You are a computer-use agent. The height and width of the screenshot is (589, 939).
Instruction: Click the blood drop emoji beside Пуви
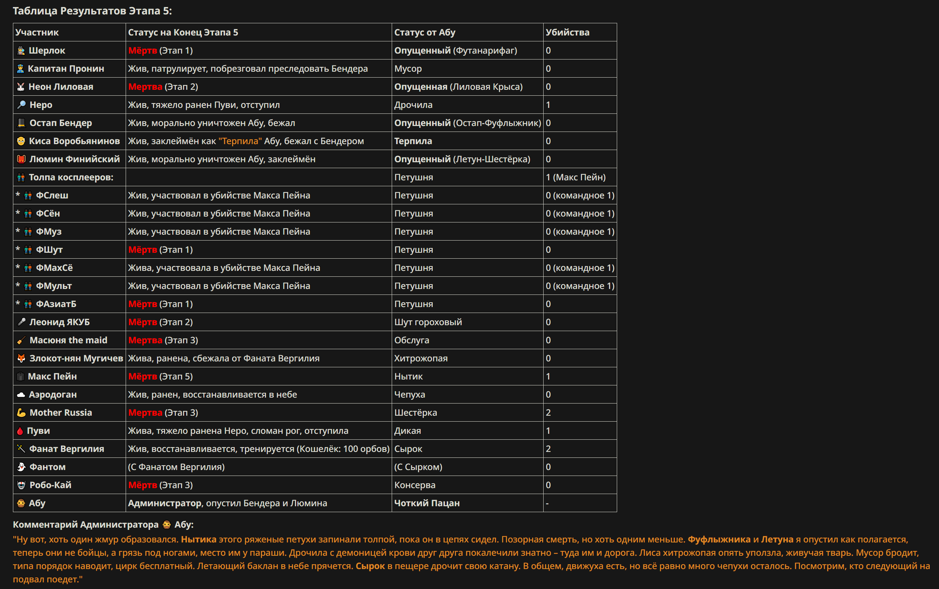click(x=20, y=431)
